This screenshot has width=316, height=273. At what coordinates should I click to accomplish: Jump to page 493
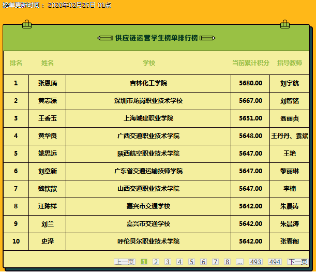pyautogui.click(x=255, y=262)
